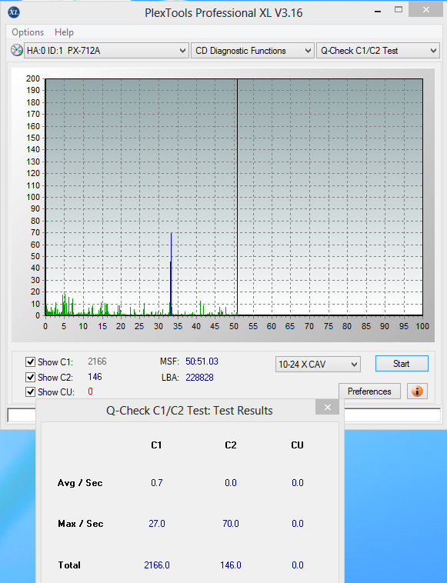Image resolution: width=447 pixels, height=583 pixels.
Task: Toggle the Show C1 checkbox
Action: click(x=30, y=361)
